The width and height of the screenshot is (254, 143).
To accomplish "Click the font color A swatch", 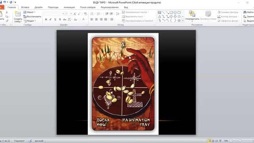I will (x=83, y=19).
